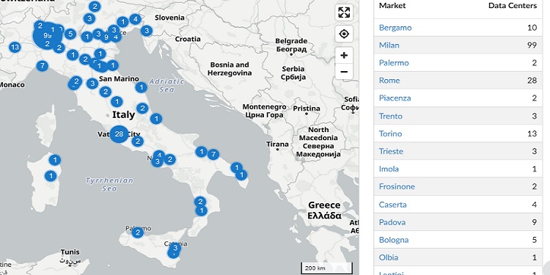Toggle fullscreen map view
The image size is (550, 275).
[344, 12]
